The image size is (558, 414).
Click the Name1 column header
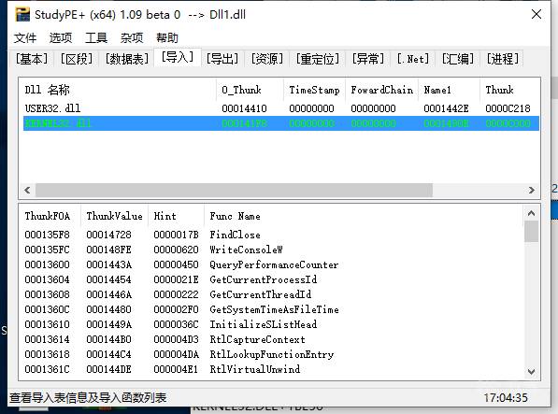[x=450, y=90]
